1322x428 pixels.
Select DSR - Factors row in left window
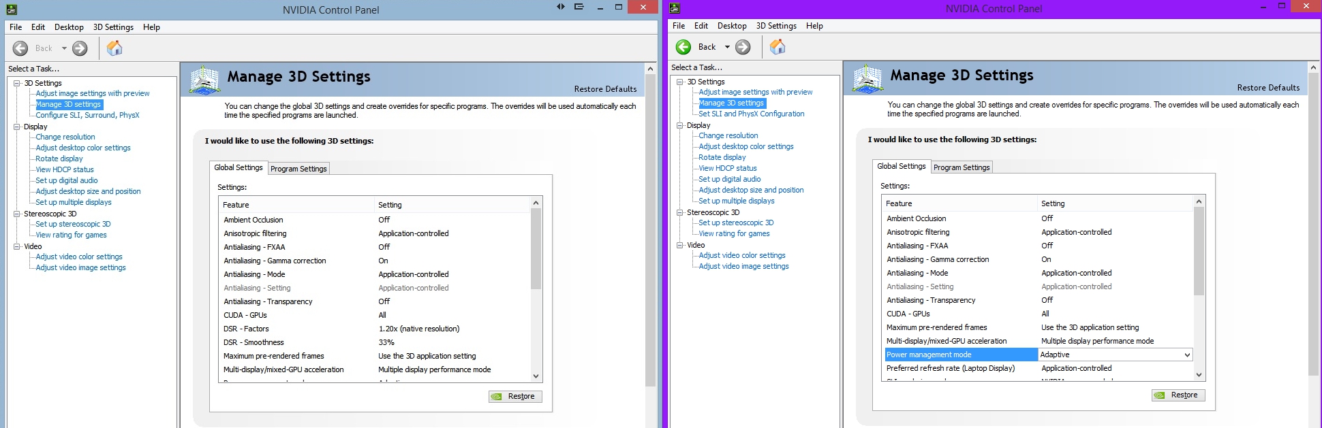(x=374, y=329)
